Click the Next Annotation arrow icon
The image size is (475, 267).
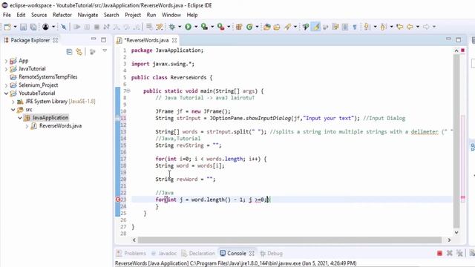pyautogui.click(x=367, y=27)
